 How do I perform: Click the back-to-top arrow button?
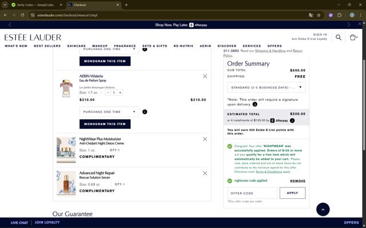(x=323, y=209)
